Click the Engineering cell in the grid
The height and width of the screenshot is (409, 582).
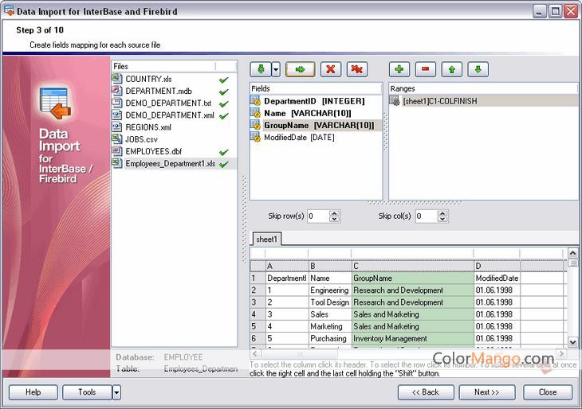[330, 290]
